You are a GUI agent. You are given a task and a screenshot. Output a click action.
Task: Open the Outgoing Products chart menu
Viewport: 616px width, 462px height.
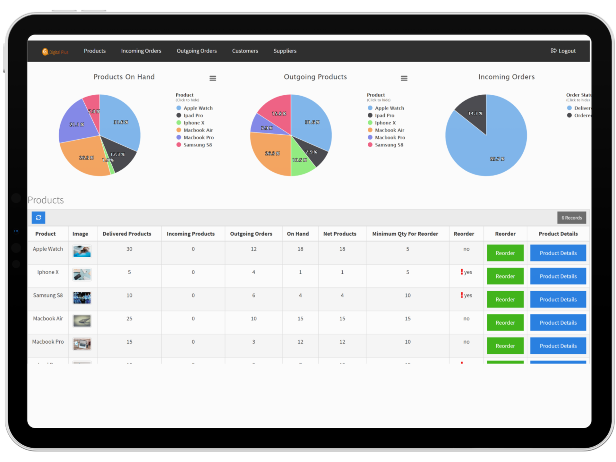point(404,78)
